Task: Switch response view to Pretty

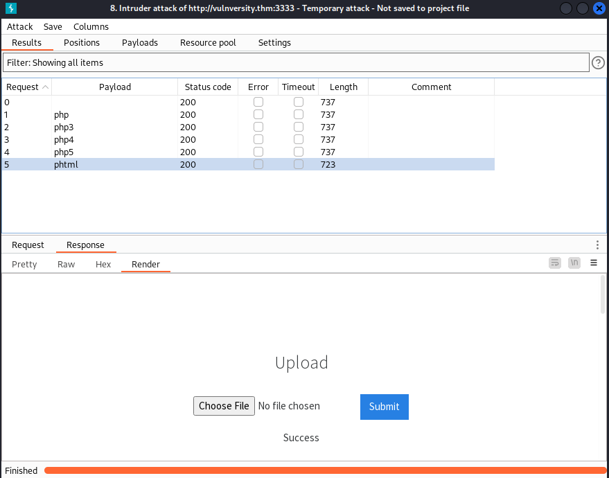Action: coord(24,265)
